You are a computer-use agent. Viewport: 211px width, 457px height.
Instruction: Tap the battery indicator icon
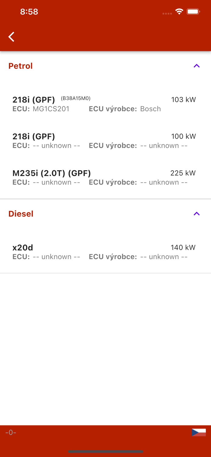tap(193, 11)
